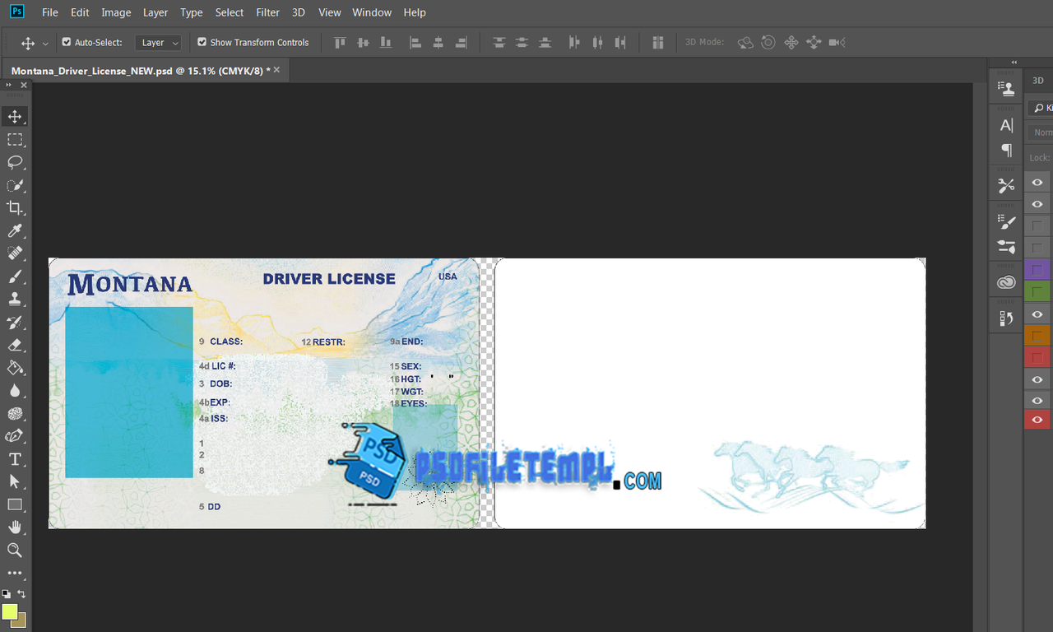The width and height of the screenshot is (1053, 632).
Task: Open the Edit Toolbar three-dots menu
Action: pos(15,573)
